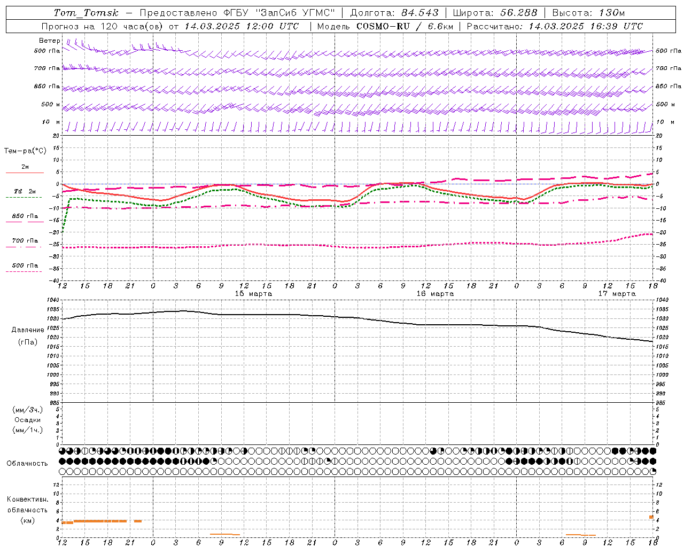The image size is (684, 547).
Task: Click the Тем-ра(°C) temperature panel label
Action: 25,151
